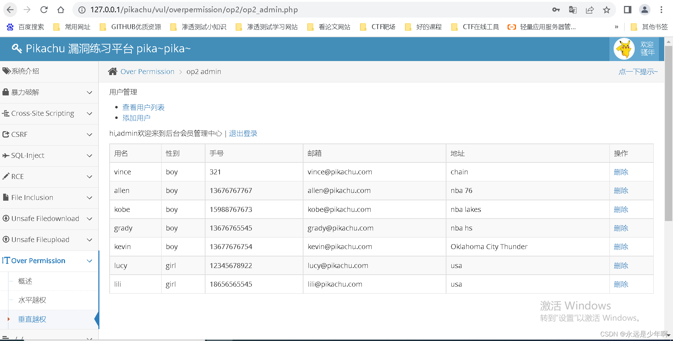The height and width of the screenshot is (341, 673).
Task: Open the GITHUB优质资源 bookmark folder
Action: coord(130,27)
